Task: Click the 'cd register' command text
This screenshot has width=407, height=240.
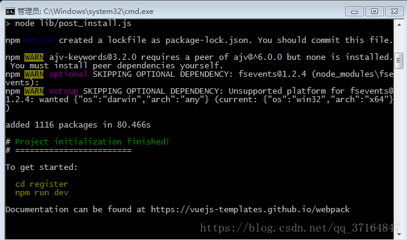Action: (x=41, y=184)
